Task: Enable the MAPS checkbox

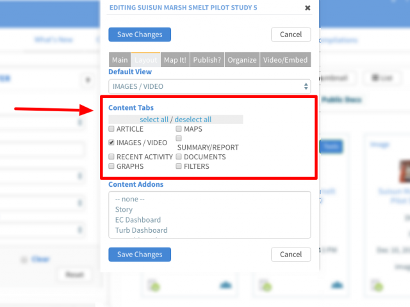Action: (x=179, y=129)
